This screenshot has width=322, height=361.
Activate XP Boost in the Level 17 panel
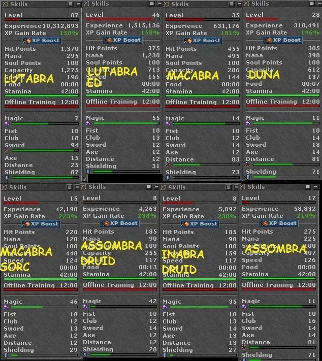pyautogui.click(x=279, y=223)
